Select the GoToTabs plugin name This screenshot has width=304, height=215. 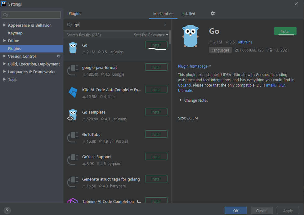pyautogui.click(x=91, y=135)
